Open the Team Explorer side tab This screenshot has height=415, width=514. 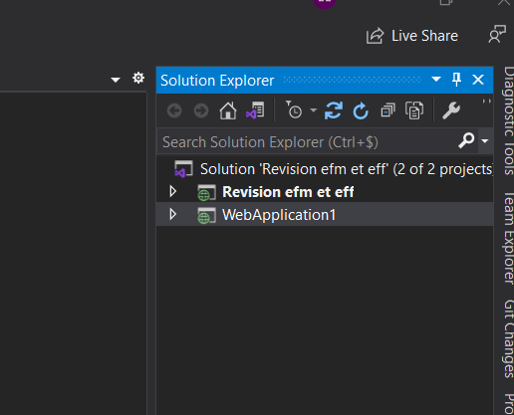(508, 238)
